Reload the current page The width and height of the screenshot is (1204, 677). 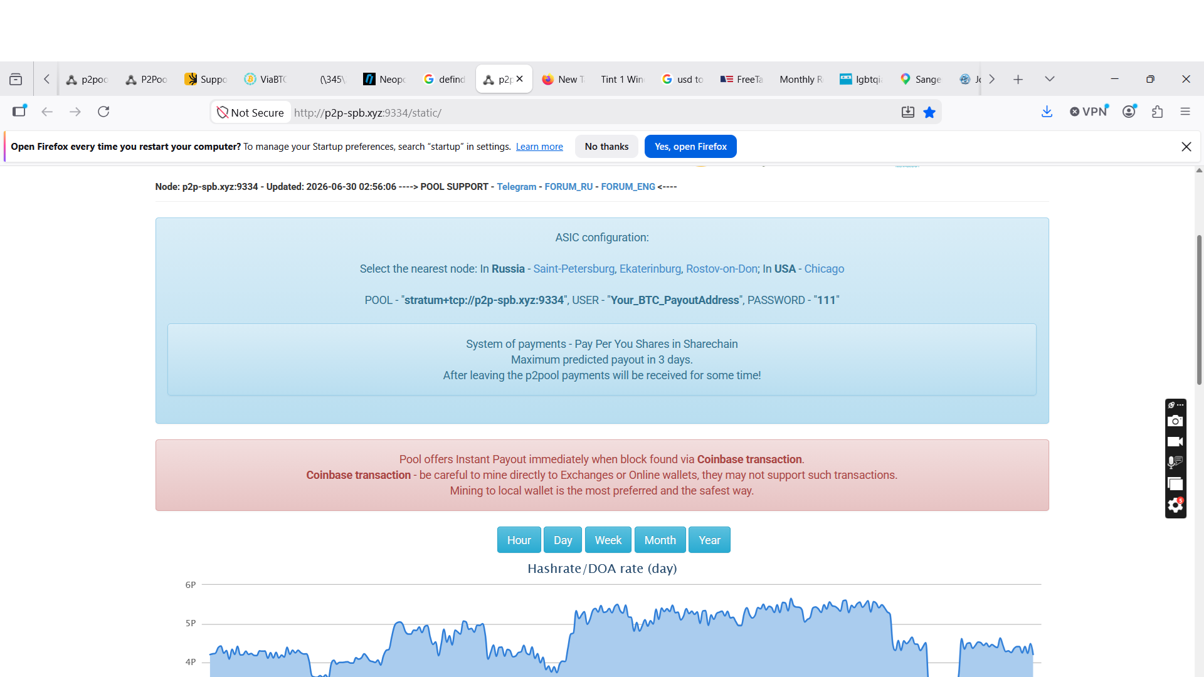click(x=103, y=112)
